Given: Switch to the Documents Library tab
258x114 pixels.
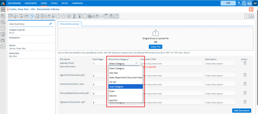Looking at the screenshot, I should pos(69,24).
